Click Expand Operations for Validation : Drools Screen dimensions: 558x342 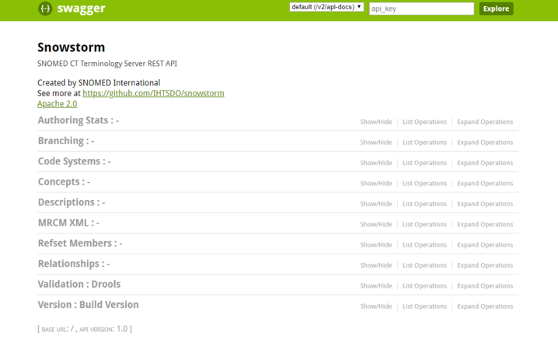(485, 286)
